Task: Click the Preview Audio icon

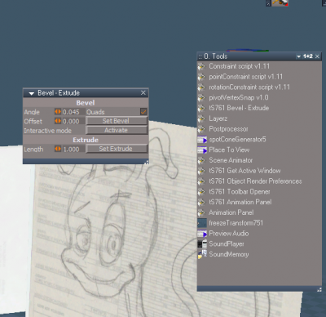Action: point(202,234)
